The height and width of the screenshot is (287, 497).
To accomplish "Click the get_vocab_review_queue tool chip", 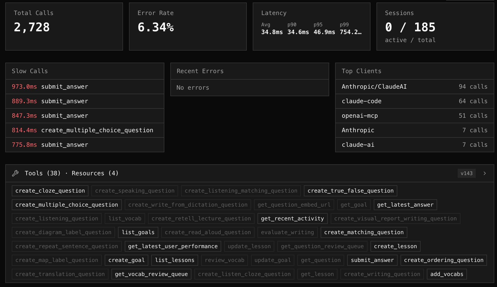I will tap(151, 274).
